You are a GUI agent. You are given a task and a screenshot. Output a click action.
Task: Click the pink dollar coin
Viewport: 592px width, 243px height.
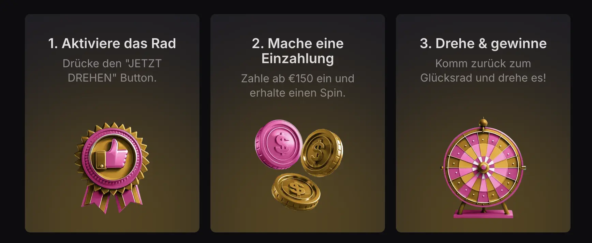279,144
